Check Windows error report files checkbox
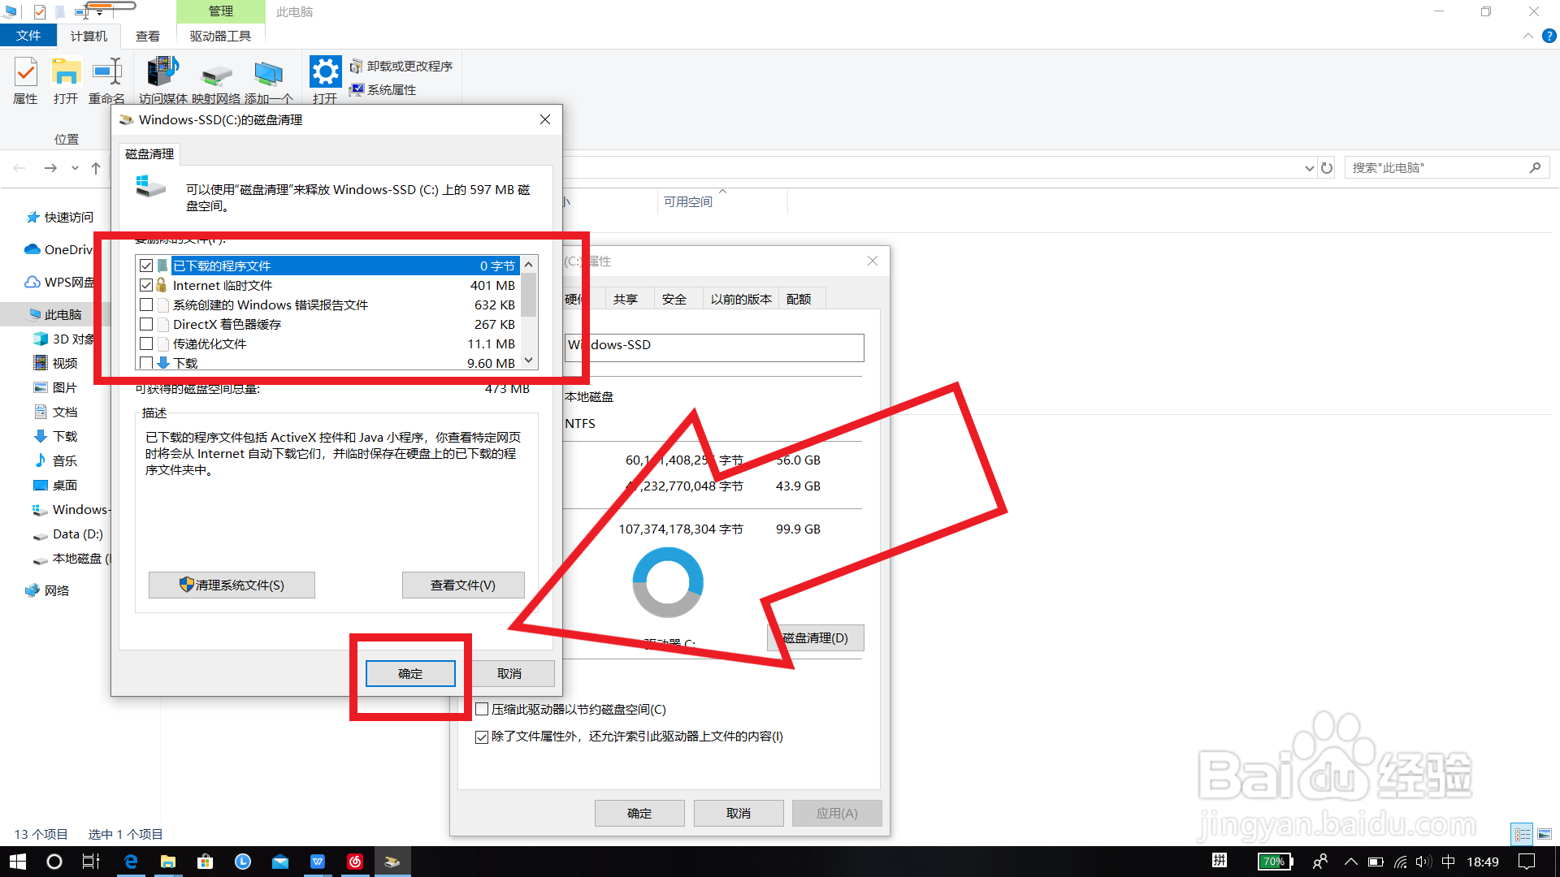 [x=146, y=305]
